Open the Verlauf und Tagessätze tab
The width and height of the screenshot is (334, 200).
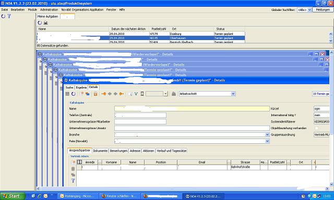click(172, 151)
